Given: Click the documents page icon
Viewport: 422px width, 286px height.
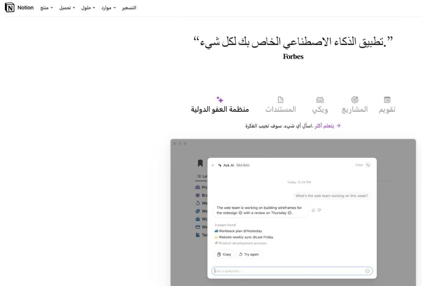Looking at the screenshot, I should pyautogui.click(x=281, y=100).
